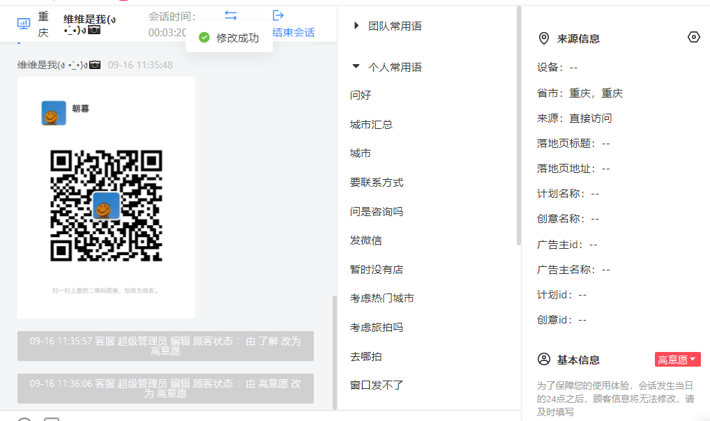Click the 会话时间 label in the header
Image resolution: width=710 pixels, height=421 pixels.
pos(172,17)
